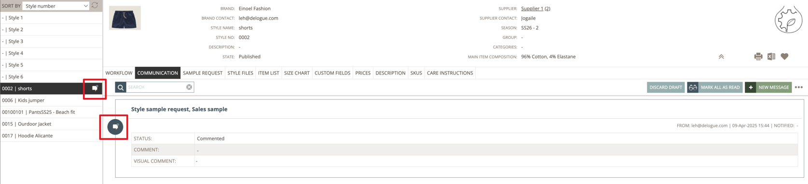Click the shorts product thumbnail image
Screen dimensions: 808x184
point(125,18)
